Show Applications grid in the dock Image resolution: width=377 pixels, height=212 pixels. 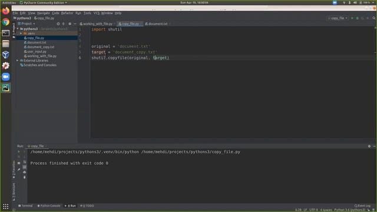[6, 207]
